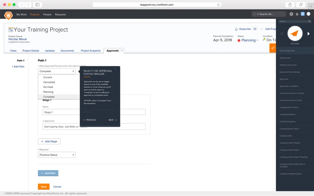Click the guides panel search magnifier
The image size is (314, 196).
[309, 22]
